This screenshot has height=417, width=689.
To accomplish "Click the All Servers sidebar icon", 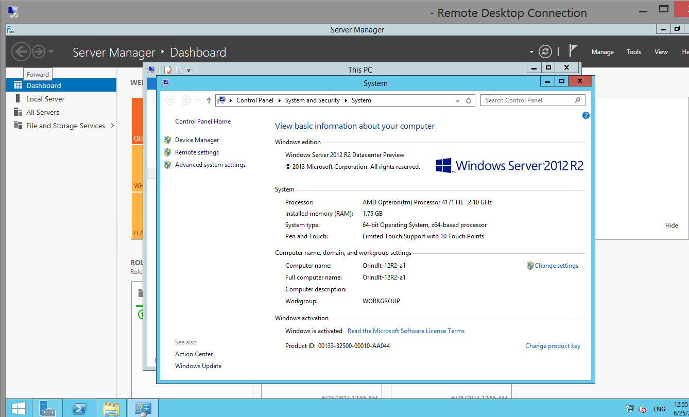I will pyautogui.click(x=18, y=112).
